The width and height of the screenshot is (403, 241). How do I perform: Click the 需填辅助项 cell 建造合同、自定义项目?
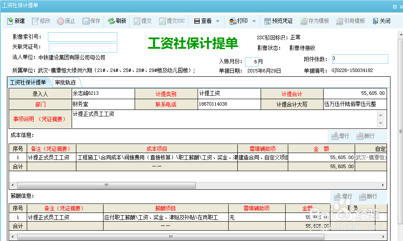coord(263,157)
